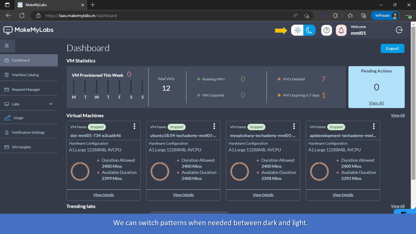Image resolution: width=416 pixels, height=234 pixels.
Task: Click Stopped status badge on apidevelopment VM
Action: point(336,127)
